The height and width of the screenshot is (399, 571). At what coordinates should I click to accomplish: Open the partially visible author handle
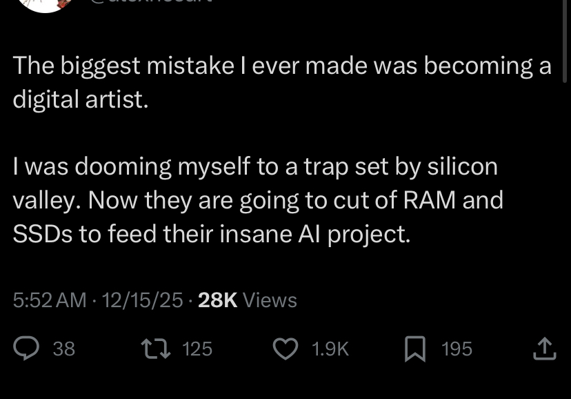[x=151, y=1]
